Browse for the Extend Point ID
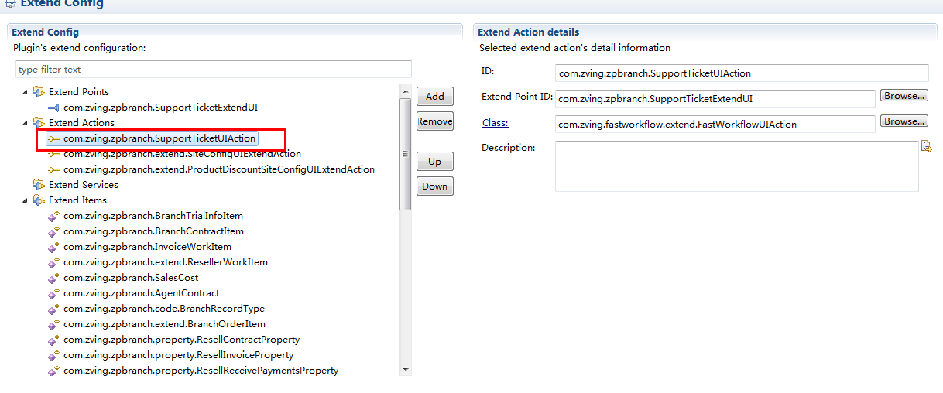The width and height of the screenshot is (943, 393). coord(904,96)
